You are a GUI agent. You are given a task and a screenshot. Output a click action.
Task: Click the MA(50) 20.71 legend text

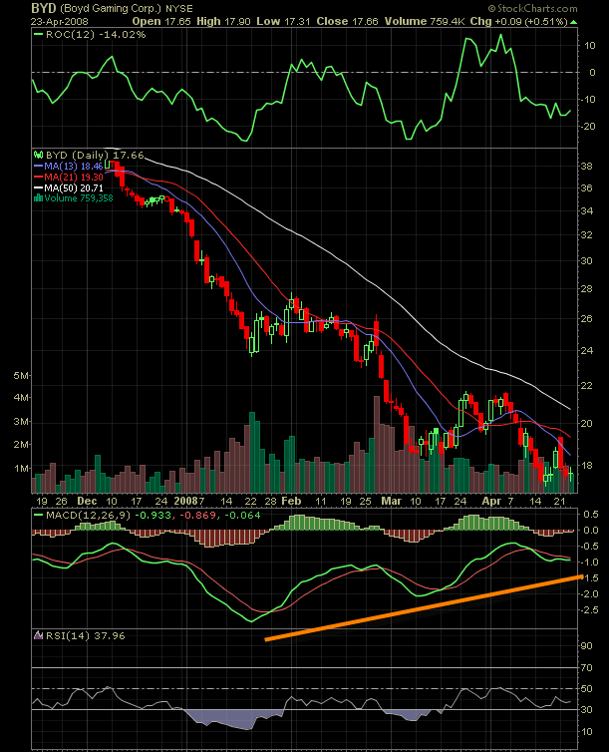click(74, 188)
